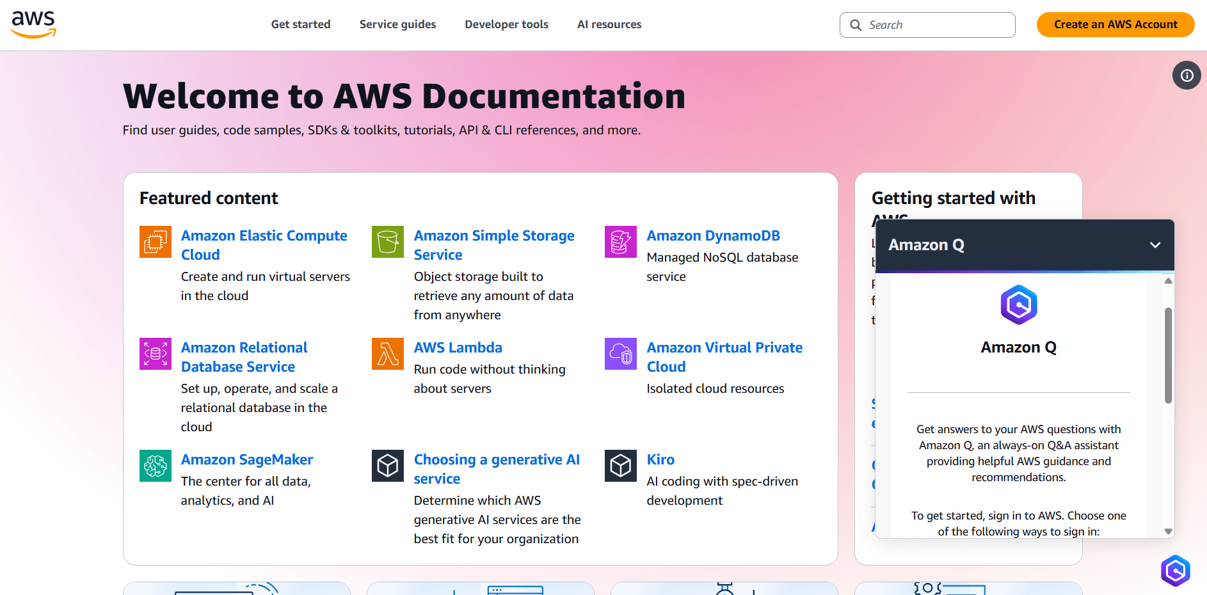Open the Developer tools menu
Image resolution: width=1207 pixels, height=595 pixels.
coord(506,24)
